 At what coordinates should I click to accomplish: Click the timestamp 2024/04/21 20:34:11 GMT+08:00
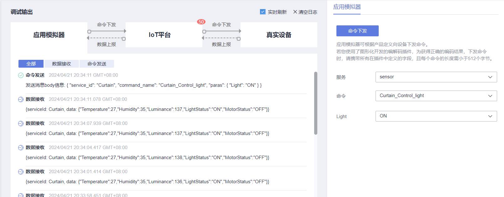pyautogui.click(x=83, y=75)
